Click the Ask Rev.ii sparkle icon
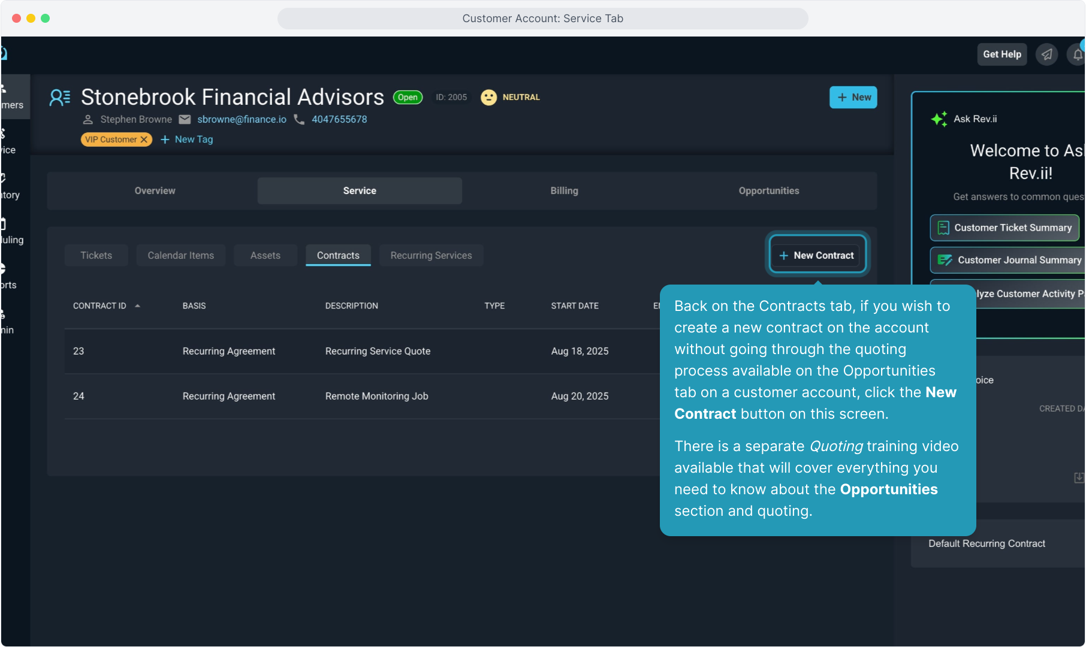This screenshot has height=647, width=1086. click(939, 119)
